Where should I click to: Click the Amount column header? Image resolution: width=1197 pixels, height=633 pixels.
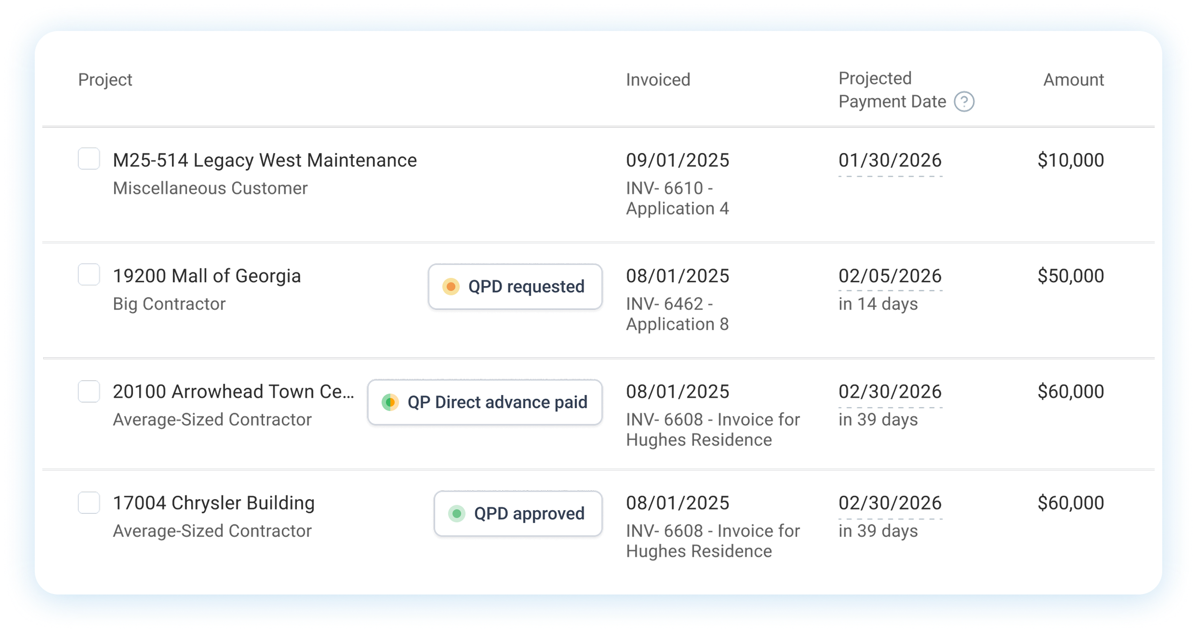[1073, 80]
